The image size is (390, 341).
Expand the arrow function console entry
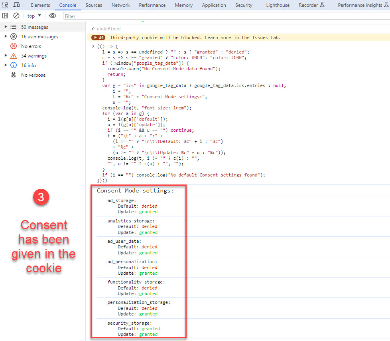pyautogui.click(x=93, y=46)
